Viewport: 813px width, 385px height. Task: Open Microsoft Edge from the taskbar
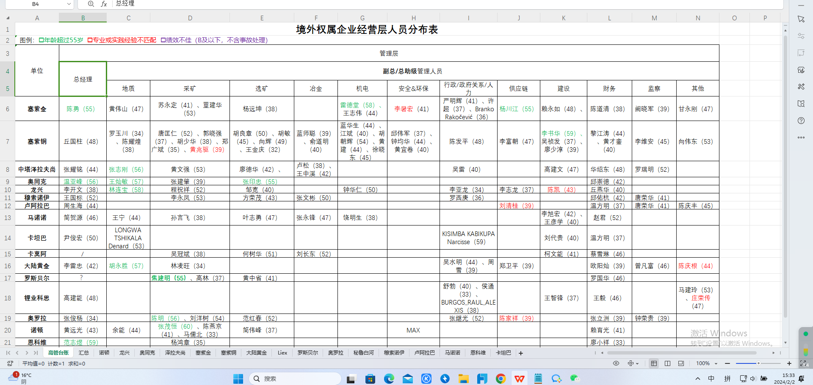pos(389,379)
